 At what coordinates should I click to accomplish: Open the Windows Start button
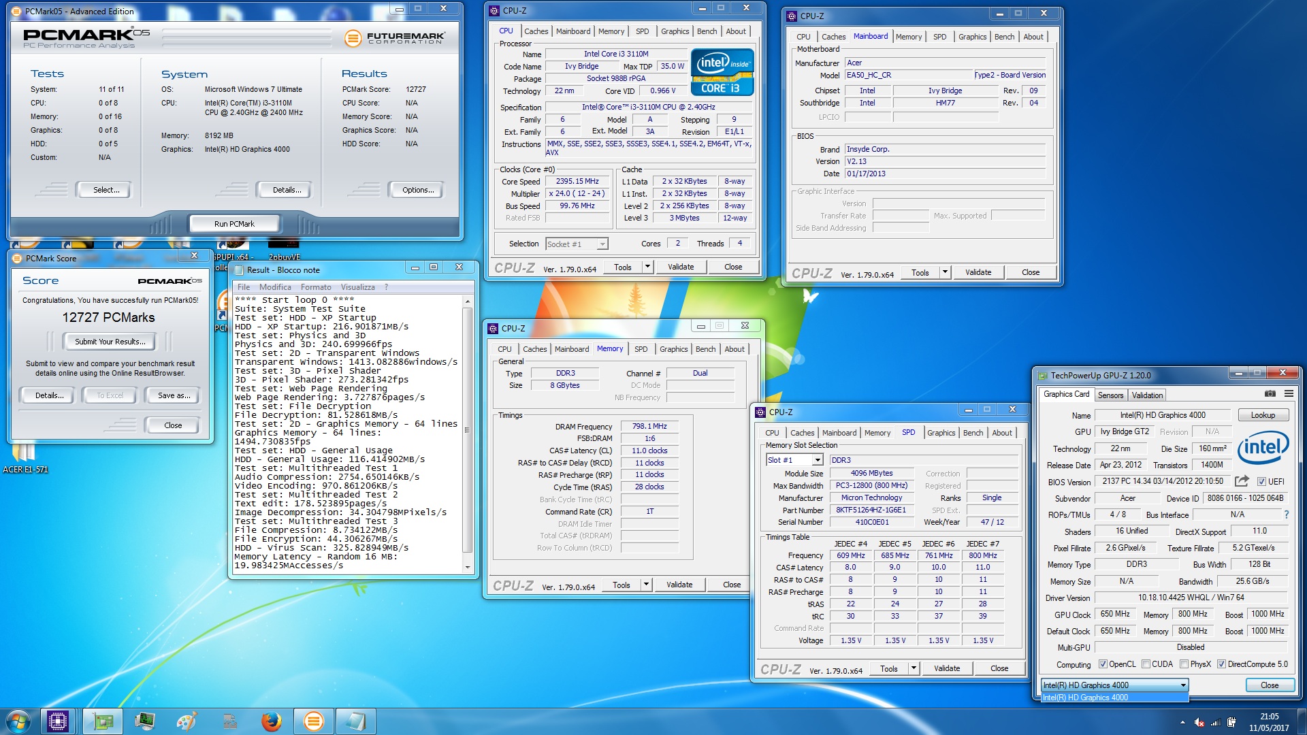coord(18,721)
